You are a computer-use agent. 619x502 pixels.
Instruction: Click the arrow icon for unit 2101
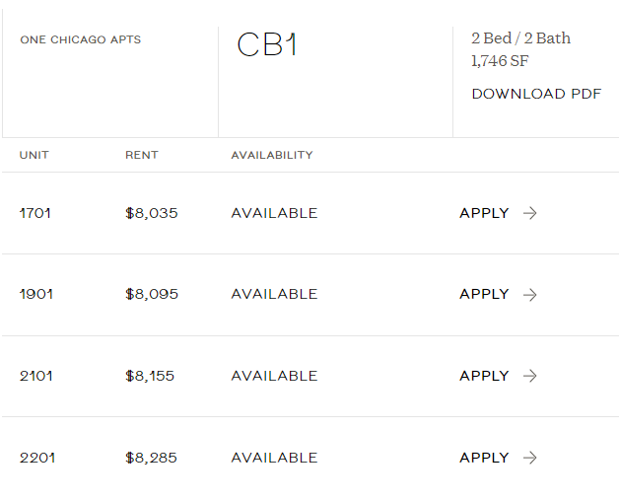(x=529, y=376)
